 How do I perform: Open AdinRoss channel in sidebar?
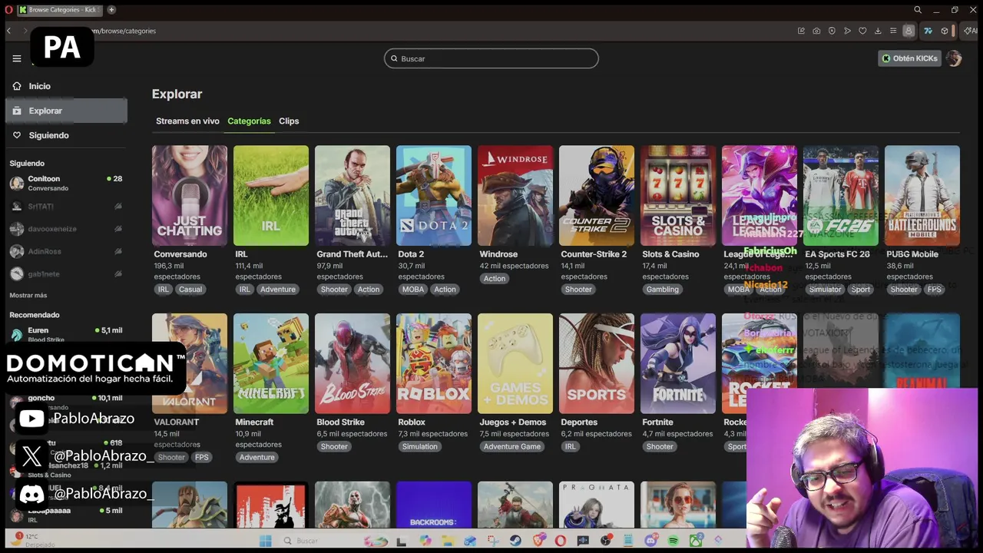tap(66, 251)
